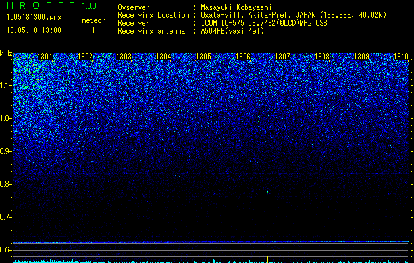Select the observer name Masayuki Kobayashi
414x263 pixels.
(x=236, y=7)
